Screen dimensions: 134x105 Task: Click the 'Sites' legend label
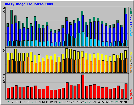131,69
